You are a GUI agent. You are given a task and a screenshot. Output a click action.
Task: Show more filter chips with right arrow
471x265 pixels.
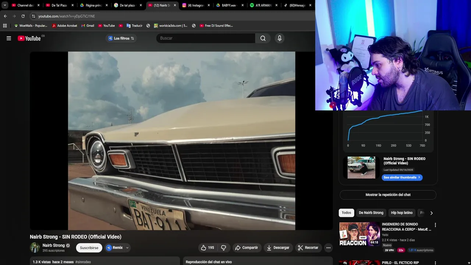coord(431,213)
